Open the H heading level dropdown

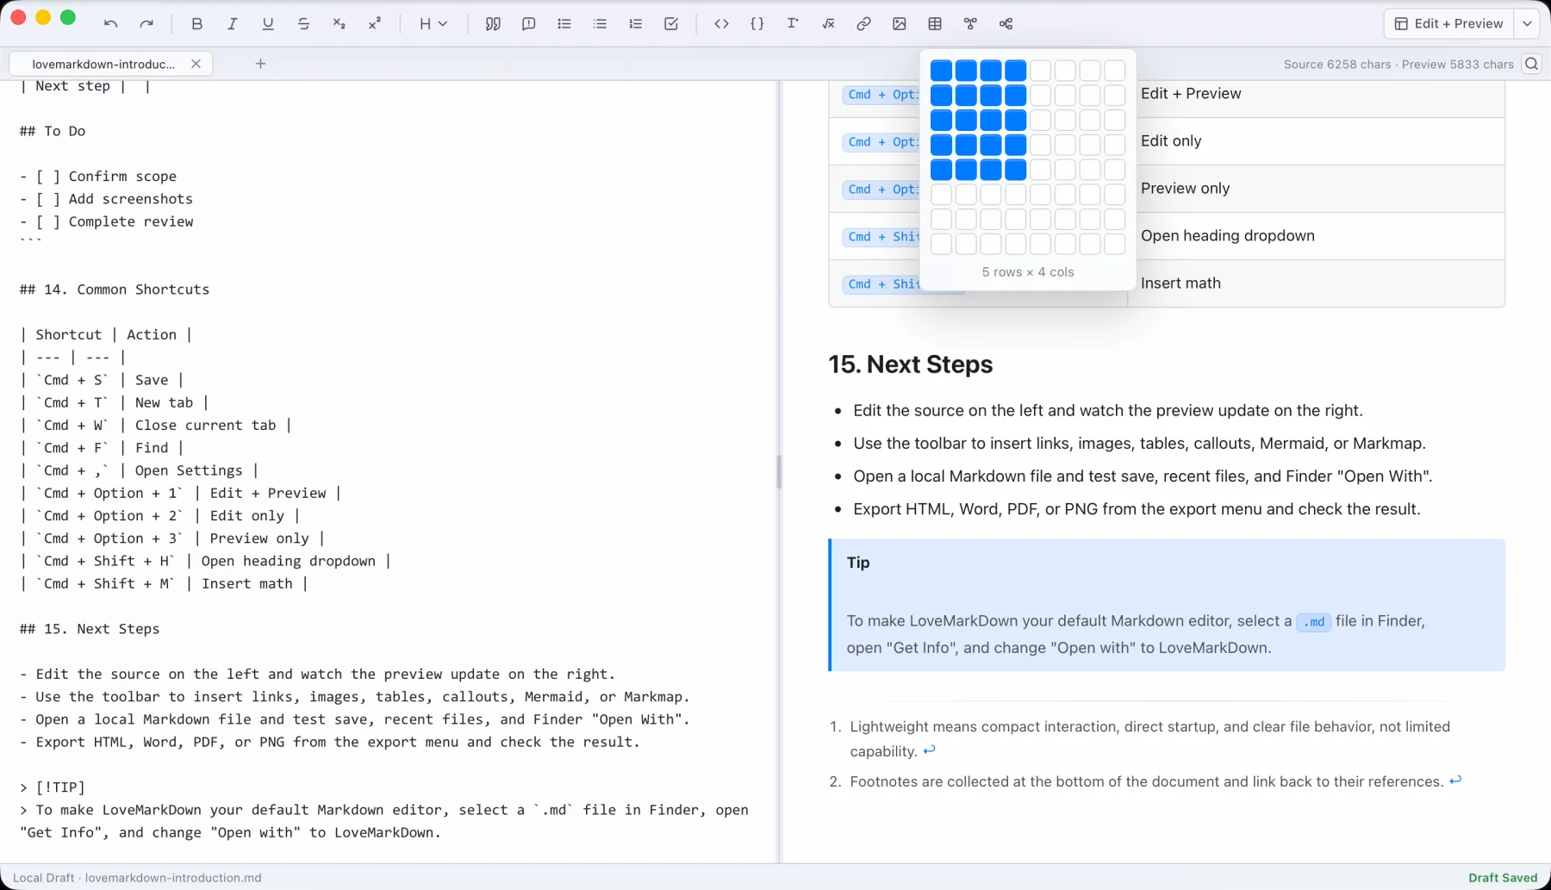click(x=433, y=24)
